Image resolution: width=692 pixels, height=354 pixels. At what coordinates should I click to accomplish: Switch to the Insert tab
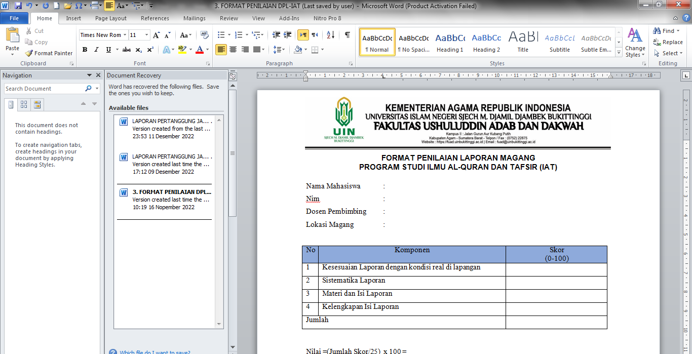coord(73,18)
